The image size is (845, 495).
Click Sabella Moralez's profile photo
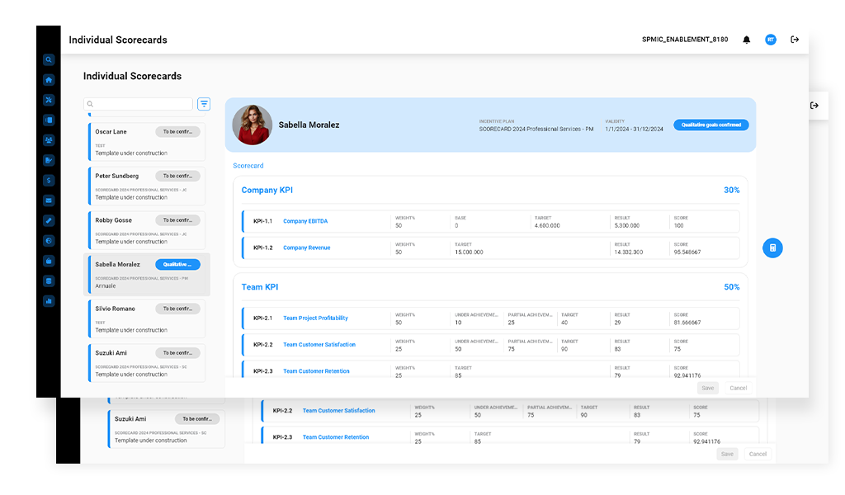point(253,125)
